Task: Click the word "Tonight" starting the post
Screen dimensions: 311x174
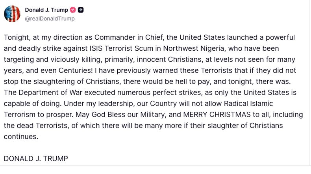Action: click(x=16, y=38)
